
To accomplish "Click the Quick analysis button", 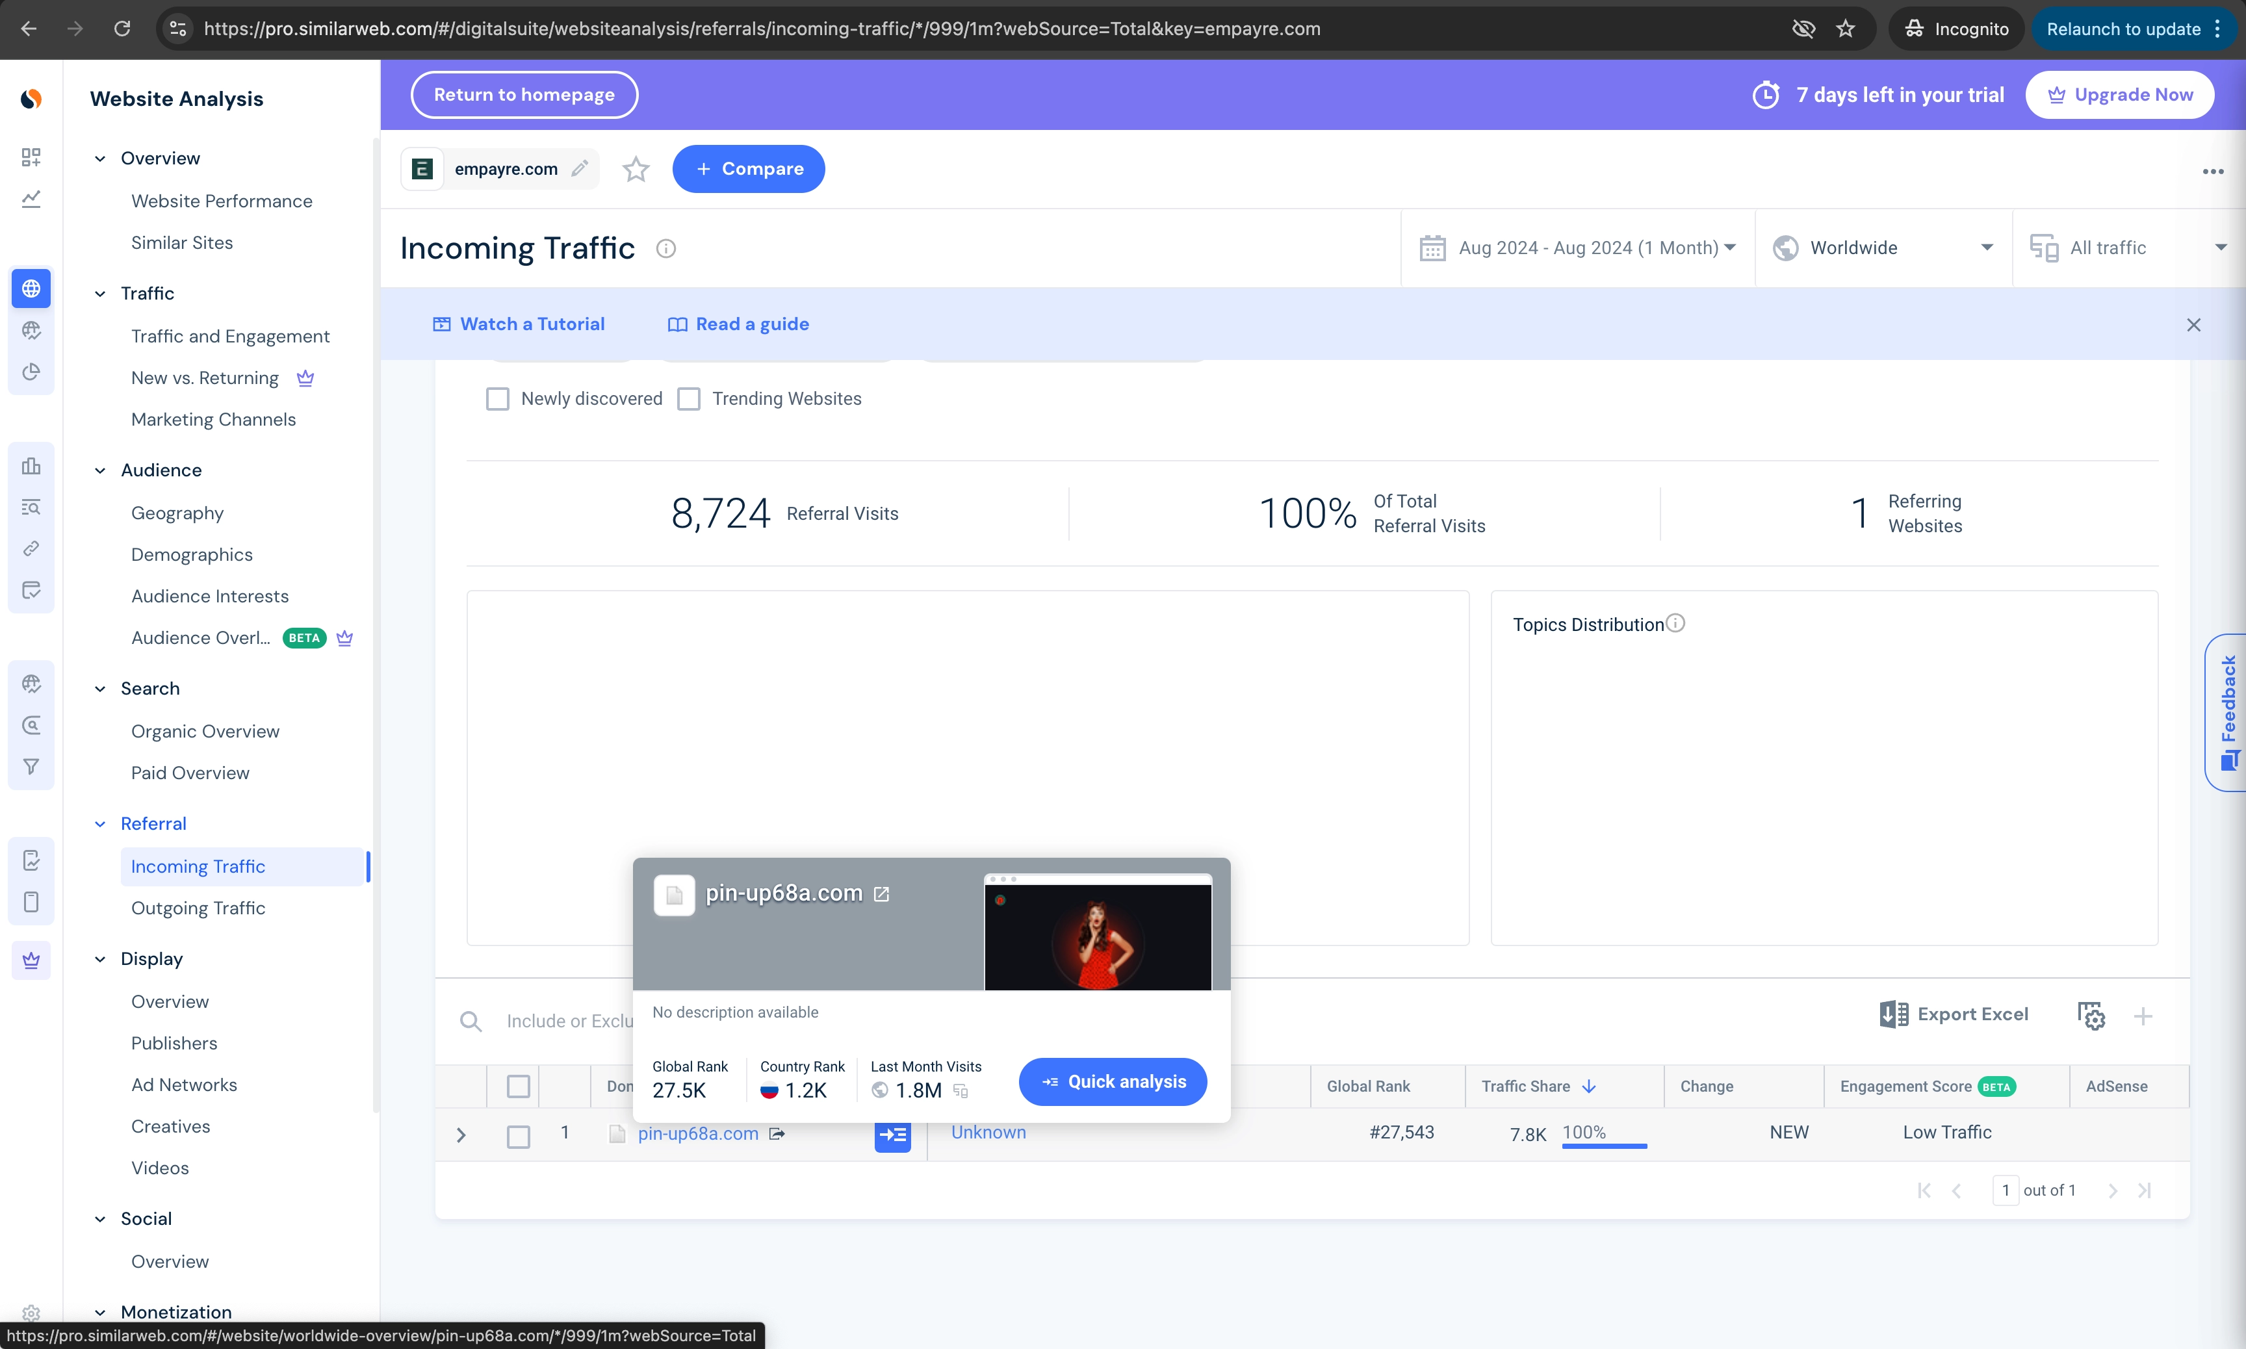I will [x=1113, y=1081].
